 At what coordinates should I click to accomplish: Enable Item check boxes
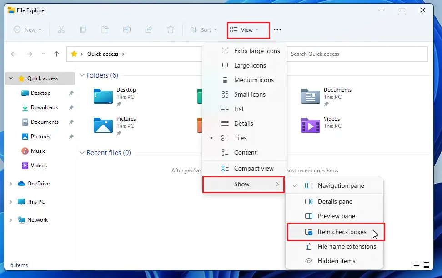click(336, 232)
